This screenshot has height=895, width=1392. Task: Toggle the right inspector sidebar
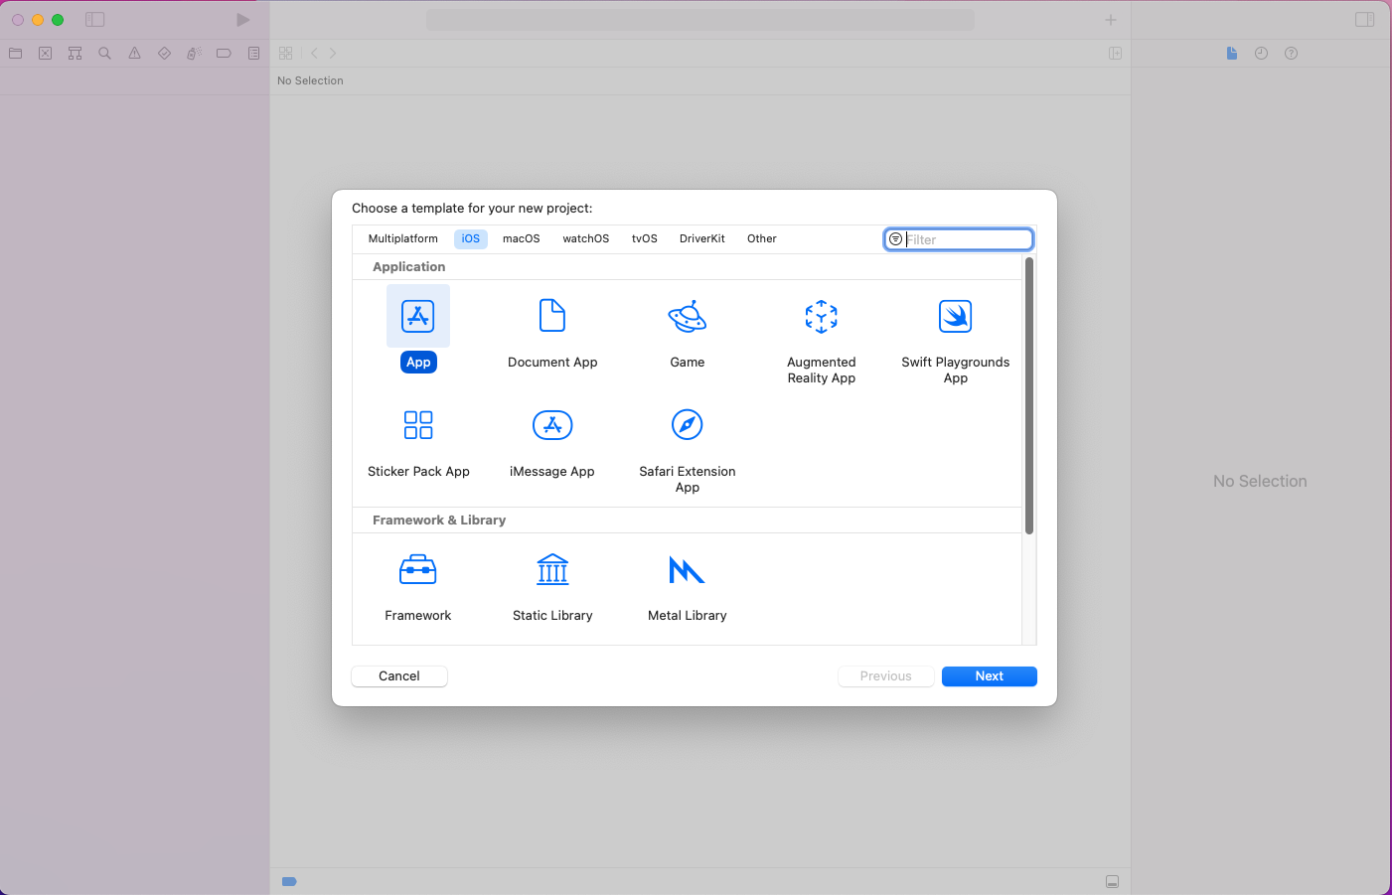[x=1365, y=20]
